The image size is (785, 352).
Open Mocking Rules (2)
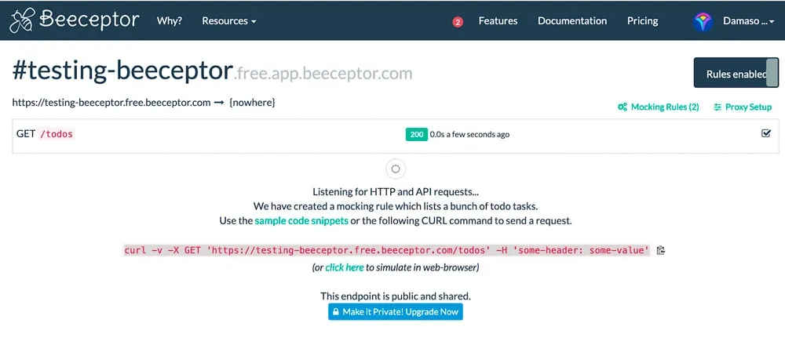click(659, 107)
